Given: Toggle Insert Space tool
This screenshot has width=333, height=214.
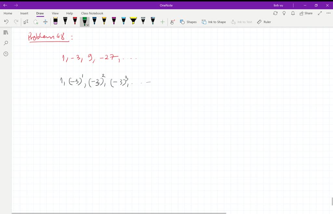Looking at the screenshot, I should (x=46, y=21).
